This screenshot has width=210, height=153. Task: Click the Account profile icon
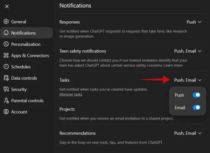click(x=6, y=112)
